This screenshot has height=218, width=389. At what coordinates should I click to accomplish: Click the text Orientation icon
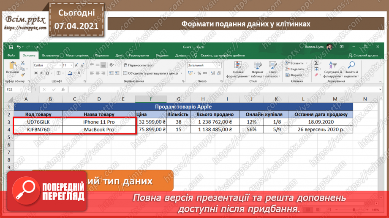coord(112,65)
